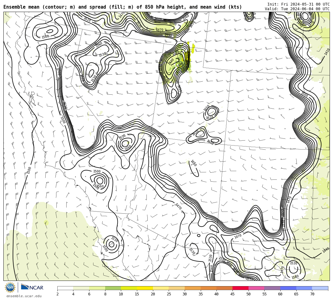Screen dimensions: 333x300
Task: Select the chart title about 850 hPa height
Action: [122, 7]
